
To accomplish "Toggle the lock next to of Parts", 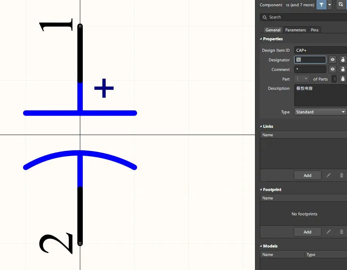I will [x=343, y=79].
